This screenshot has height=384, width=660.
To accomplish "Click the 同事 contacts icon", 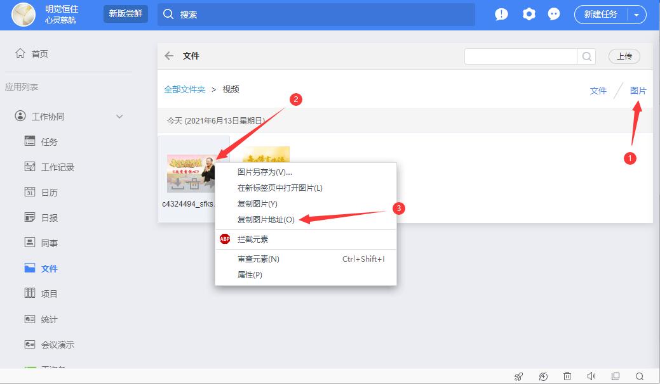I will coord(29,243).
